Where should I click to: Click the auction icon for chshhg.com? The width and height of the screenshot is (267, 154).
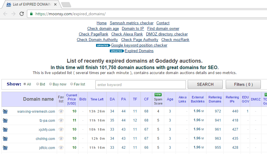(x=5, y=138)
